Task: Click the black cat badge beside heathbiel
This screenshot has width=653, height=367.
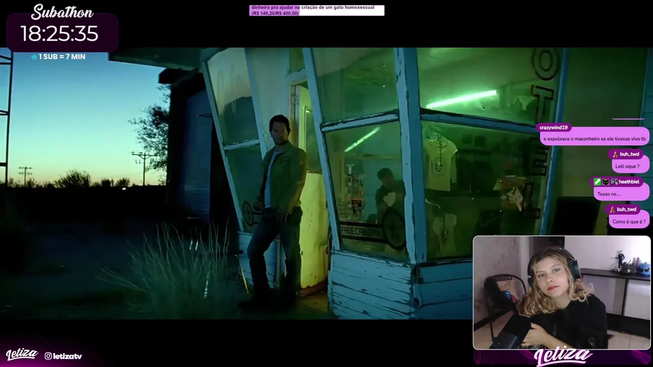Action: pos(606,182)
